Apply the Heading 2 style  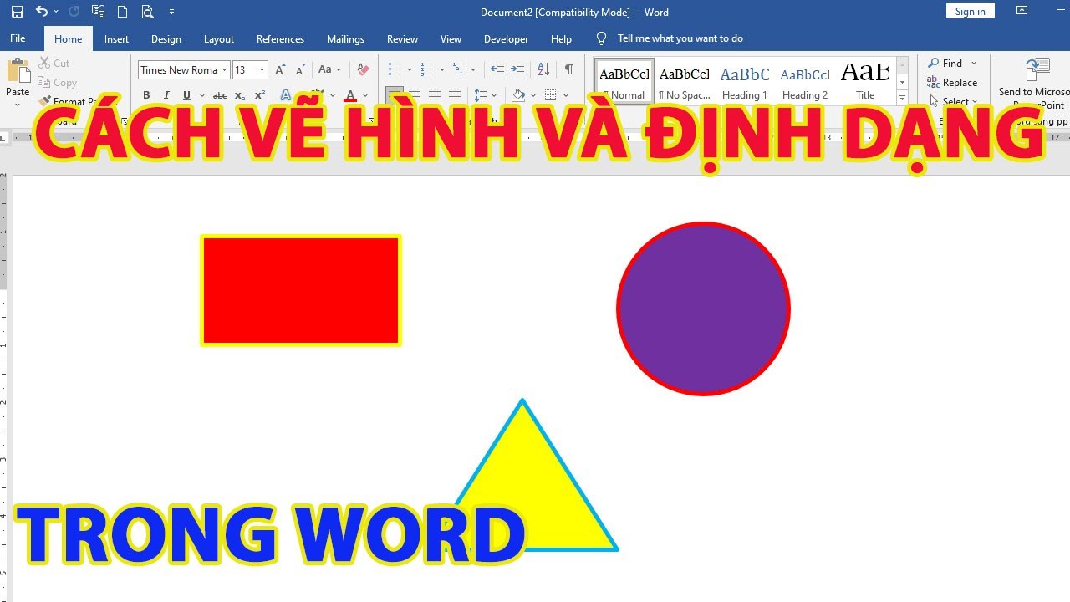(805, 82)
